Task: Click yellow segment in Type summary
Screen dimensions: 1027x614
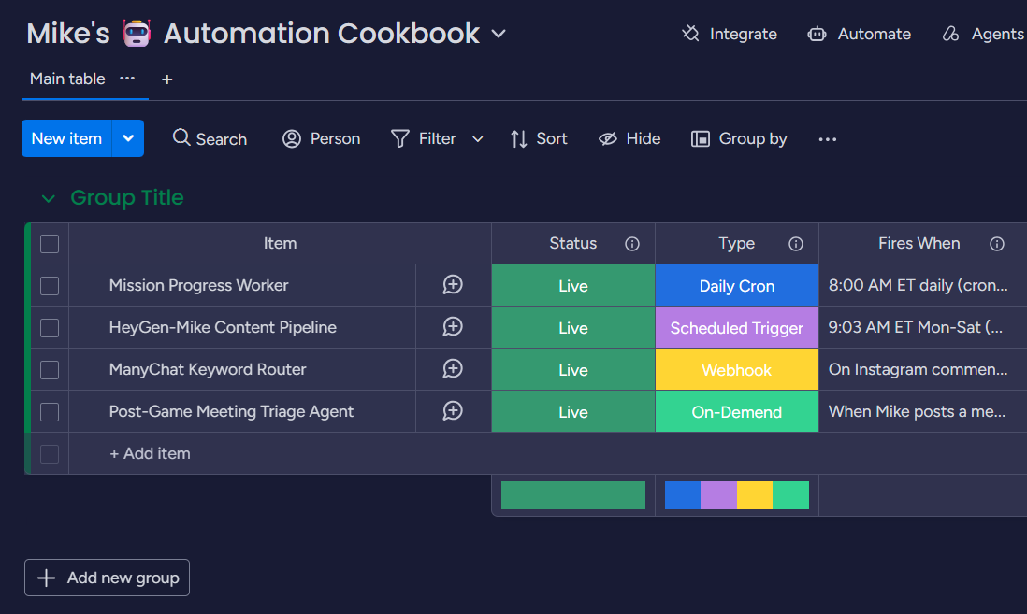Action: coord(755,495)
